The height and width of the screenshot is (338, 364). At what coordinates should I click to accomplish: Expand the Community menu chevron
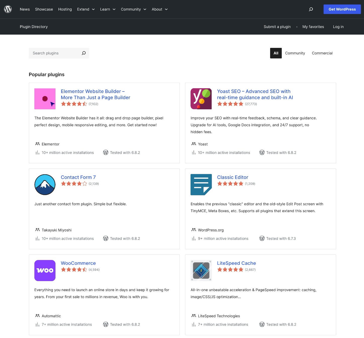point(145,9)
